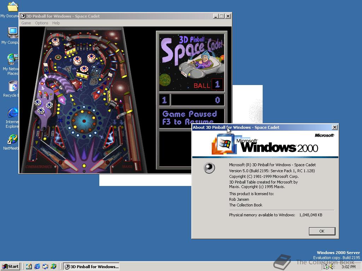Close the About 3D Pinball dialog
Screen dimensions: 362x271
pos(334,127)
